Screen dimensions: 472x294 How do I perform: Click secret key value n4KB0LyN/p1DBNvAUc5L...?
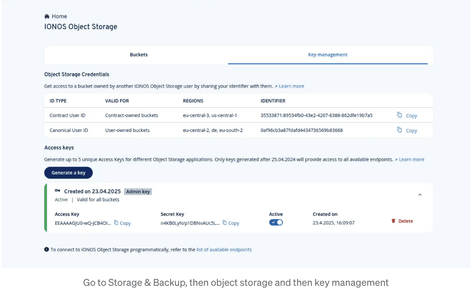pos(190,223)
